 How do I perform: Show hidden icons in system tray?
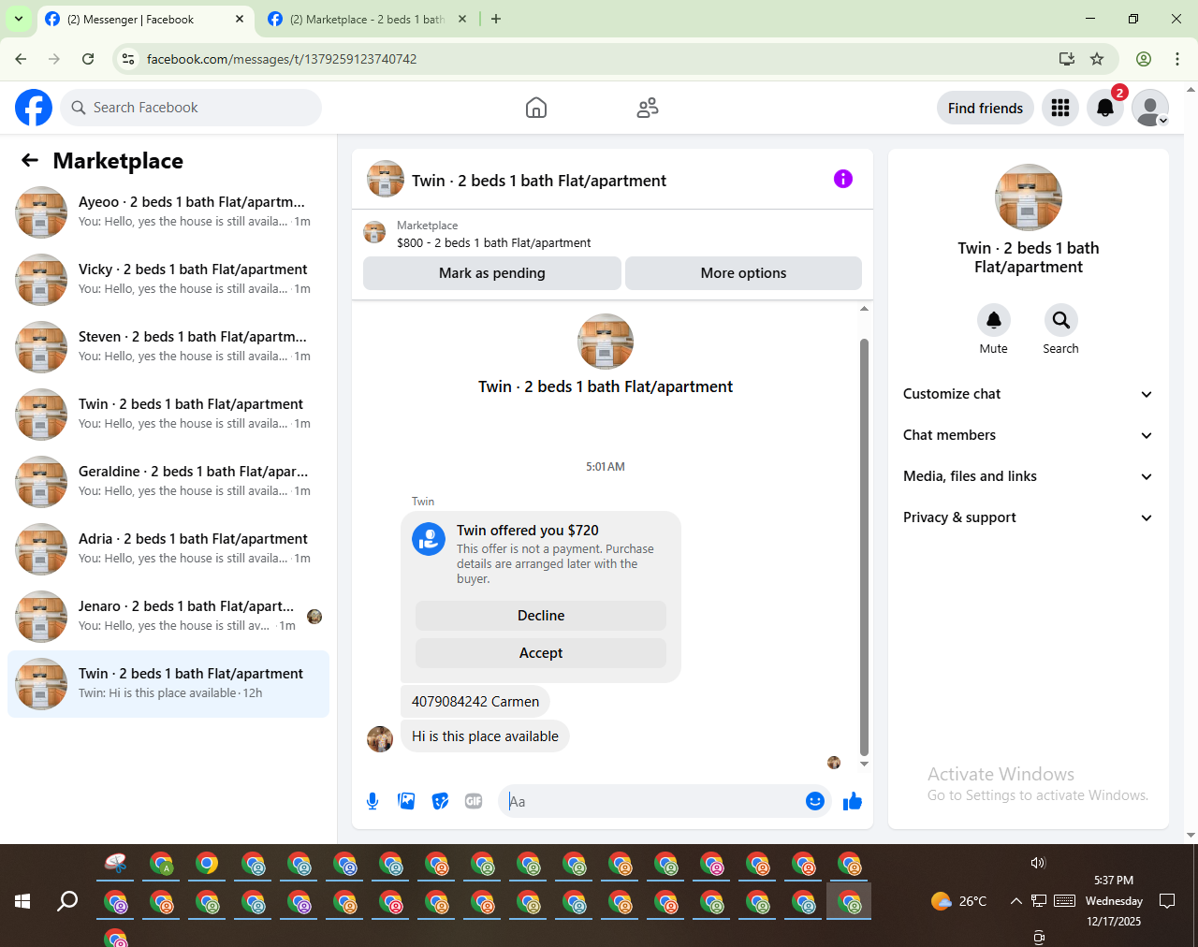coord(1015,901)
